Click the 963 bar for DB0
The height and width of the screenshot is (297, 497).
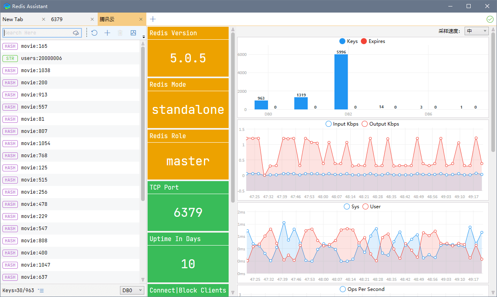(261, 105)
